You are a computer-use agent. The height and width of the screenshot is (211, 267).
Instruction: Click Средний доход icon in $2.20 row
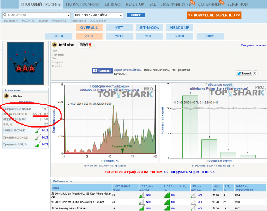click(142, 195)
